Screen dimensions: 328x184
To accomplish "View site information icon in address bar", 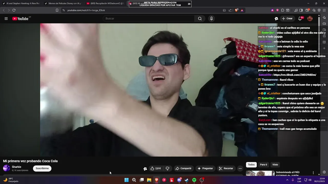I will point(64,10).
